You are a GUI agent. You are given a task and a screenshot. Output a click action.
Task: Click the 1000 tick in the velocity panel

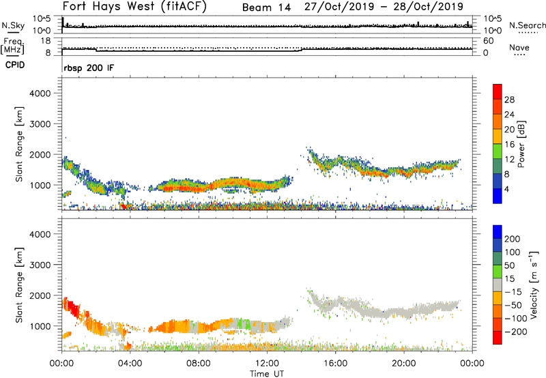pyautogui.click(x=40, y=326)
